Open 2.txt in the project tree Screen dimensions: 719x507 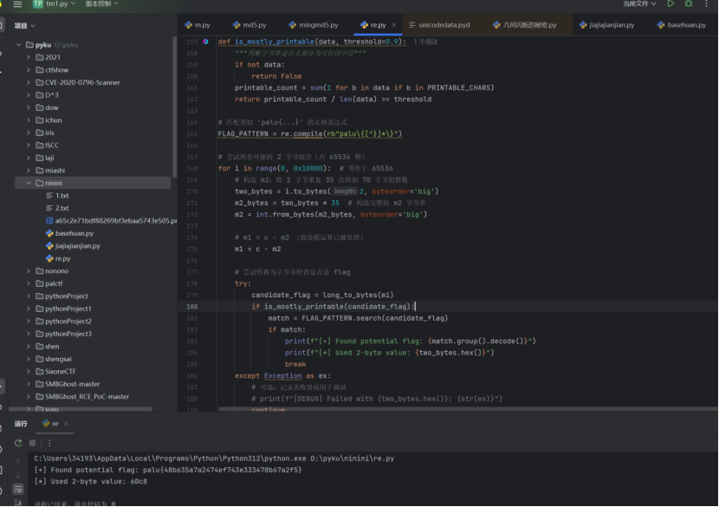pos(57,208)
